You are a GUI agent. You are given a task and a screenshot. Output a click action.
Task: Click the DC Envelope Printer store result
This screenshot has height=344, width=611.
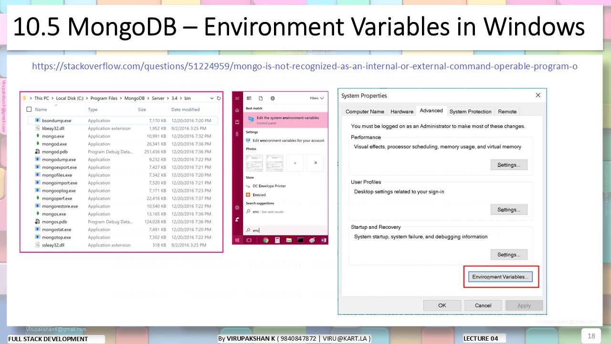pyautogui.click(x=269, y=186)
